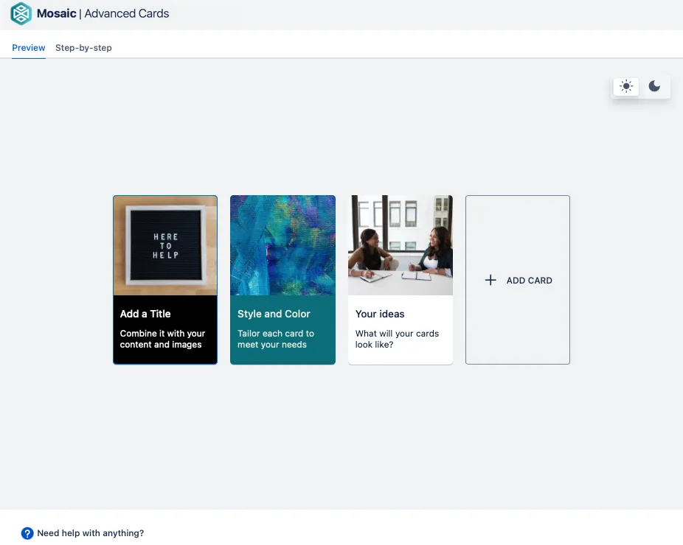Open the Preview tab

point(29,48)
